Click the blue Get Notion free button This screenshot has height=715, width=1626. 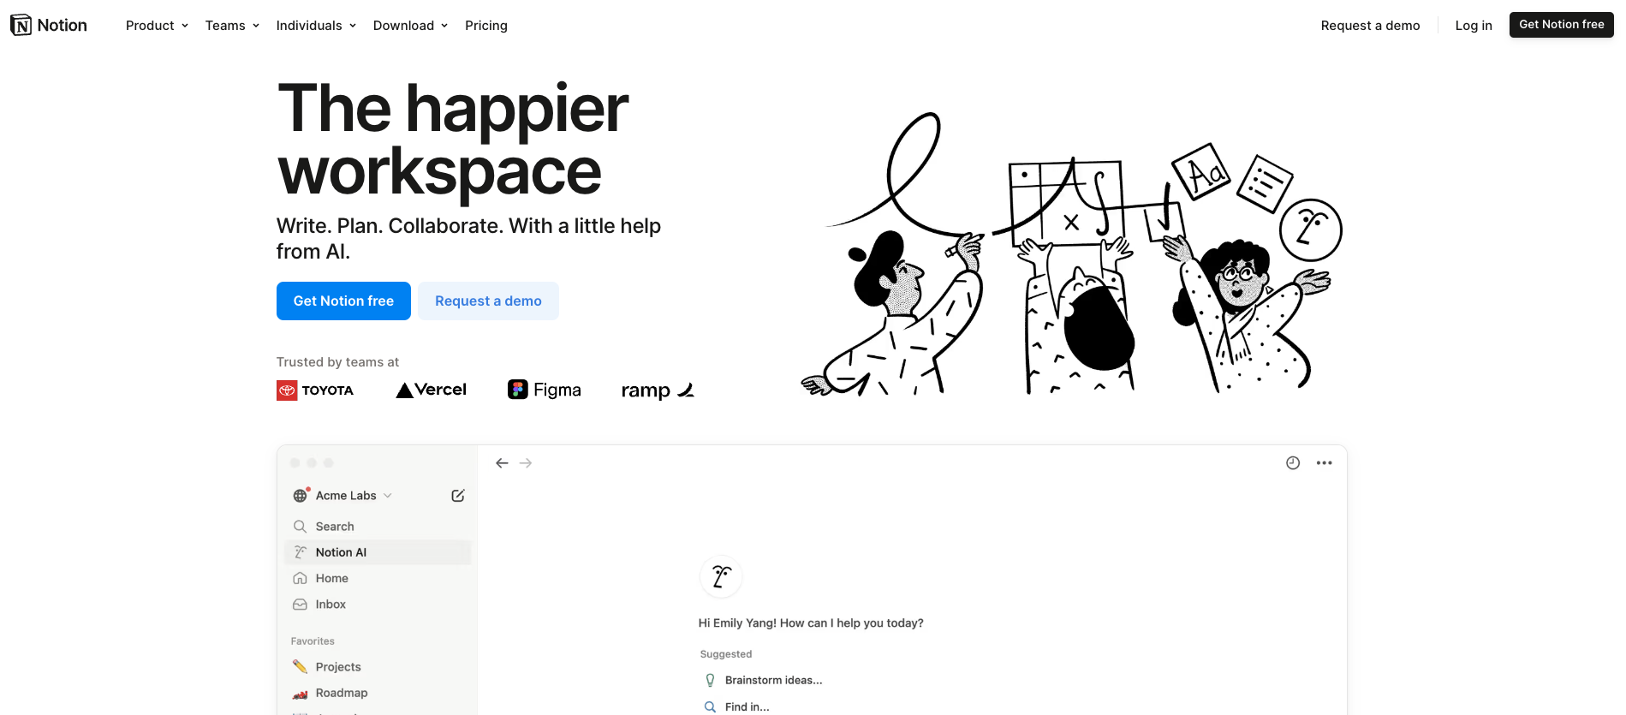point(343,301)
